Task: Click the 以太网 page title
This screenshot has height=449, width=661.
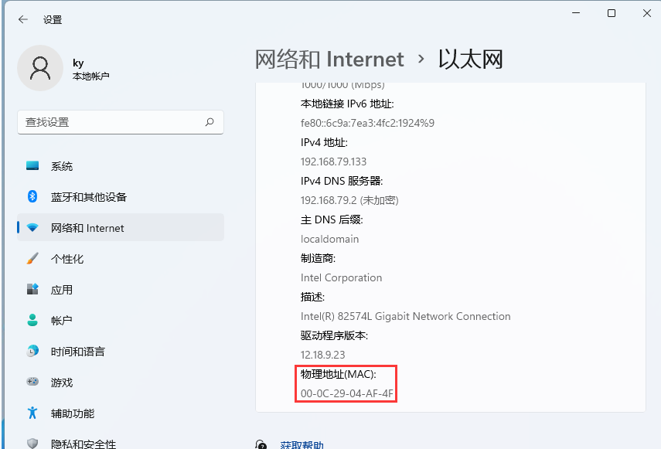Action: [471, 59]
